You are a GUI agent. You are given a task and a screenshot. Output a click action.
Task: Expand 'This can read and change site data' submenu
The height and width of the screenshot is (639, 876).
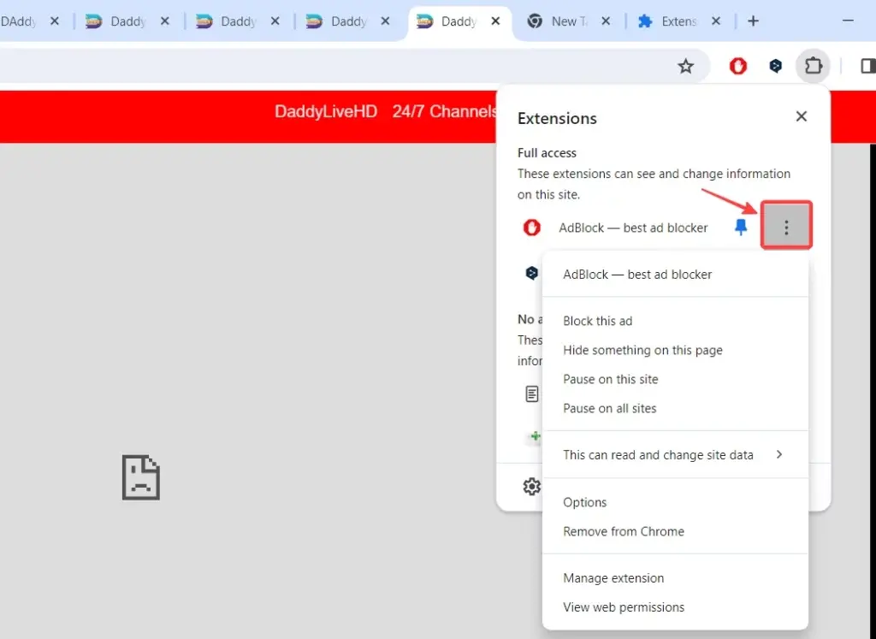(674, 455)
